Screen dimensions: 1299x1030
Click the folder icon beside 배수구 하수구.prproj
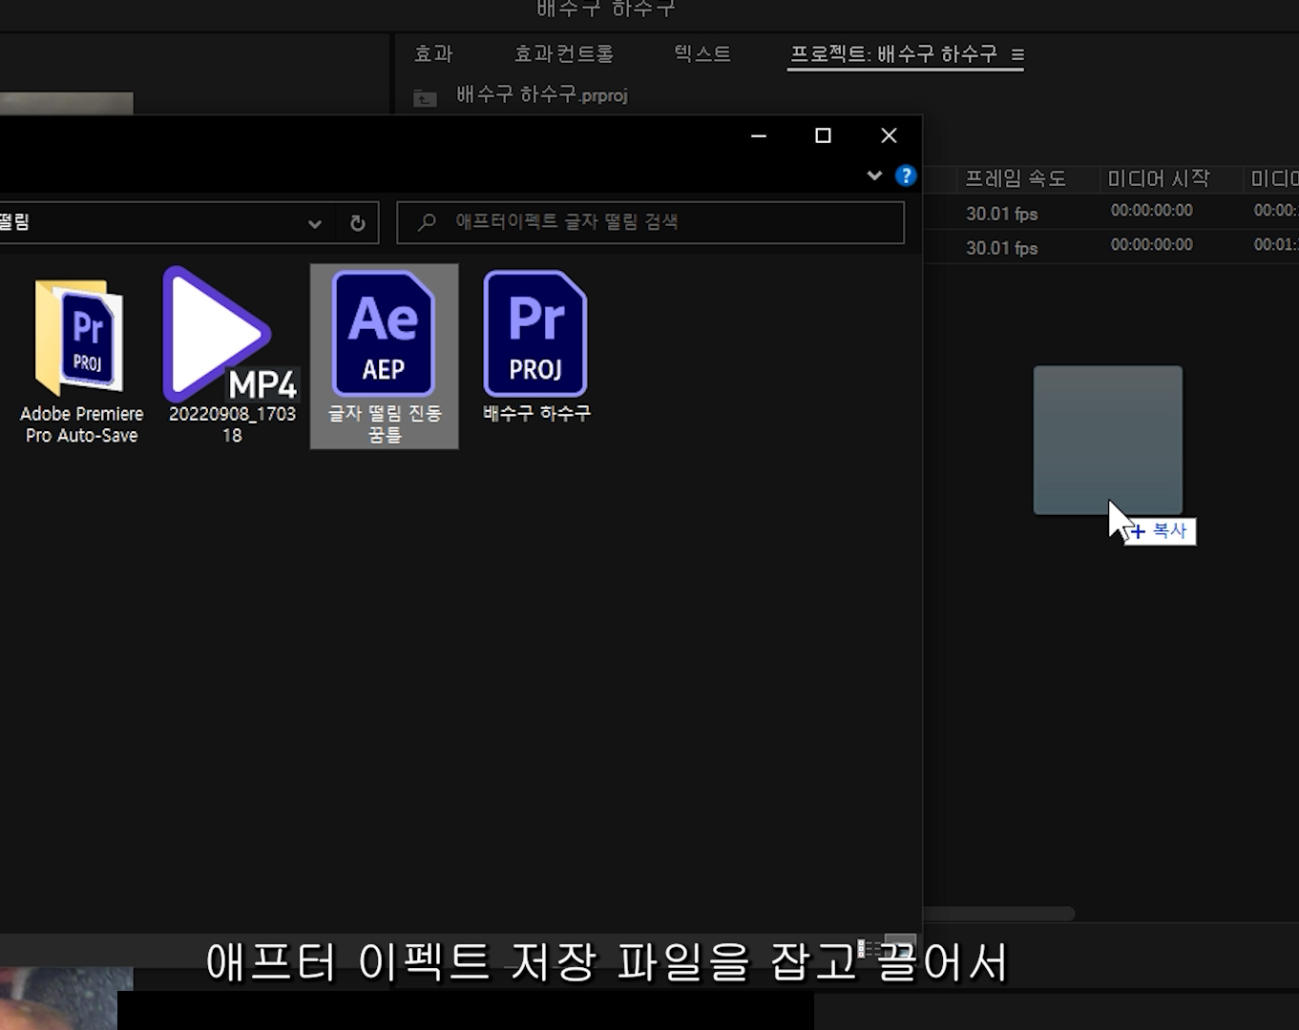(x=426, y=96)
